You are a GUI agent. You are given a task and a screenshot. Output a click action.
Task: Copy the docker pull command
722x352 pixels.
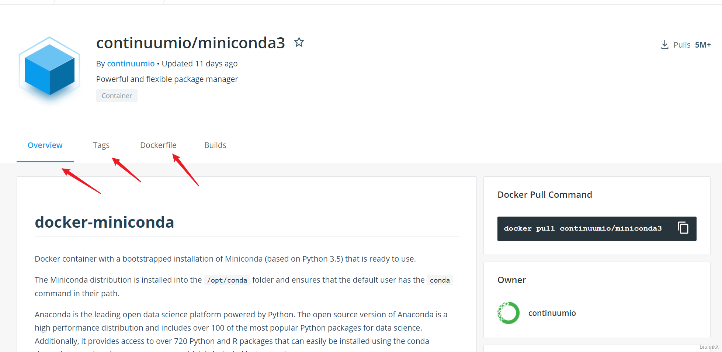(683, 228)
